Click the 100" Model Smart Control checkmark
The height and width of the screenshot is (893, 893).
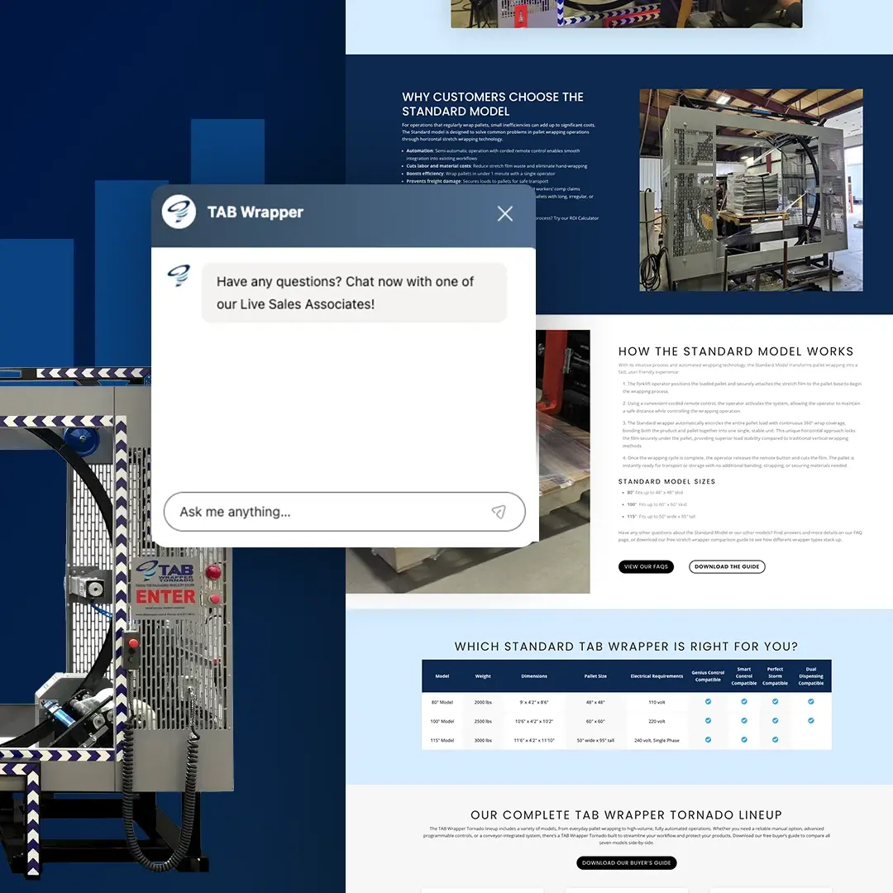(x=744, y=720)
